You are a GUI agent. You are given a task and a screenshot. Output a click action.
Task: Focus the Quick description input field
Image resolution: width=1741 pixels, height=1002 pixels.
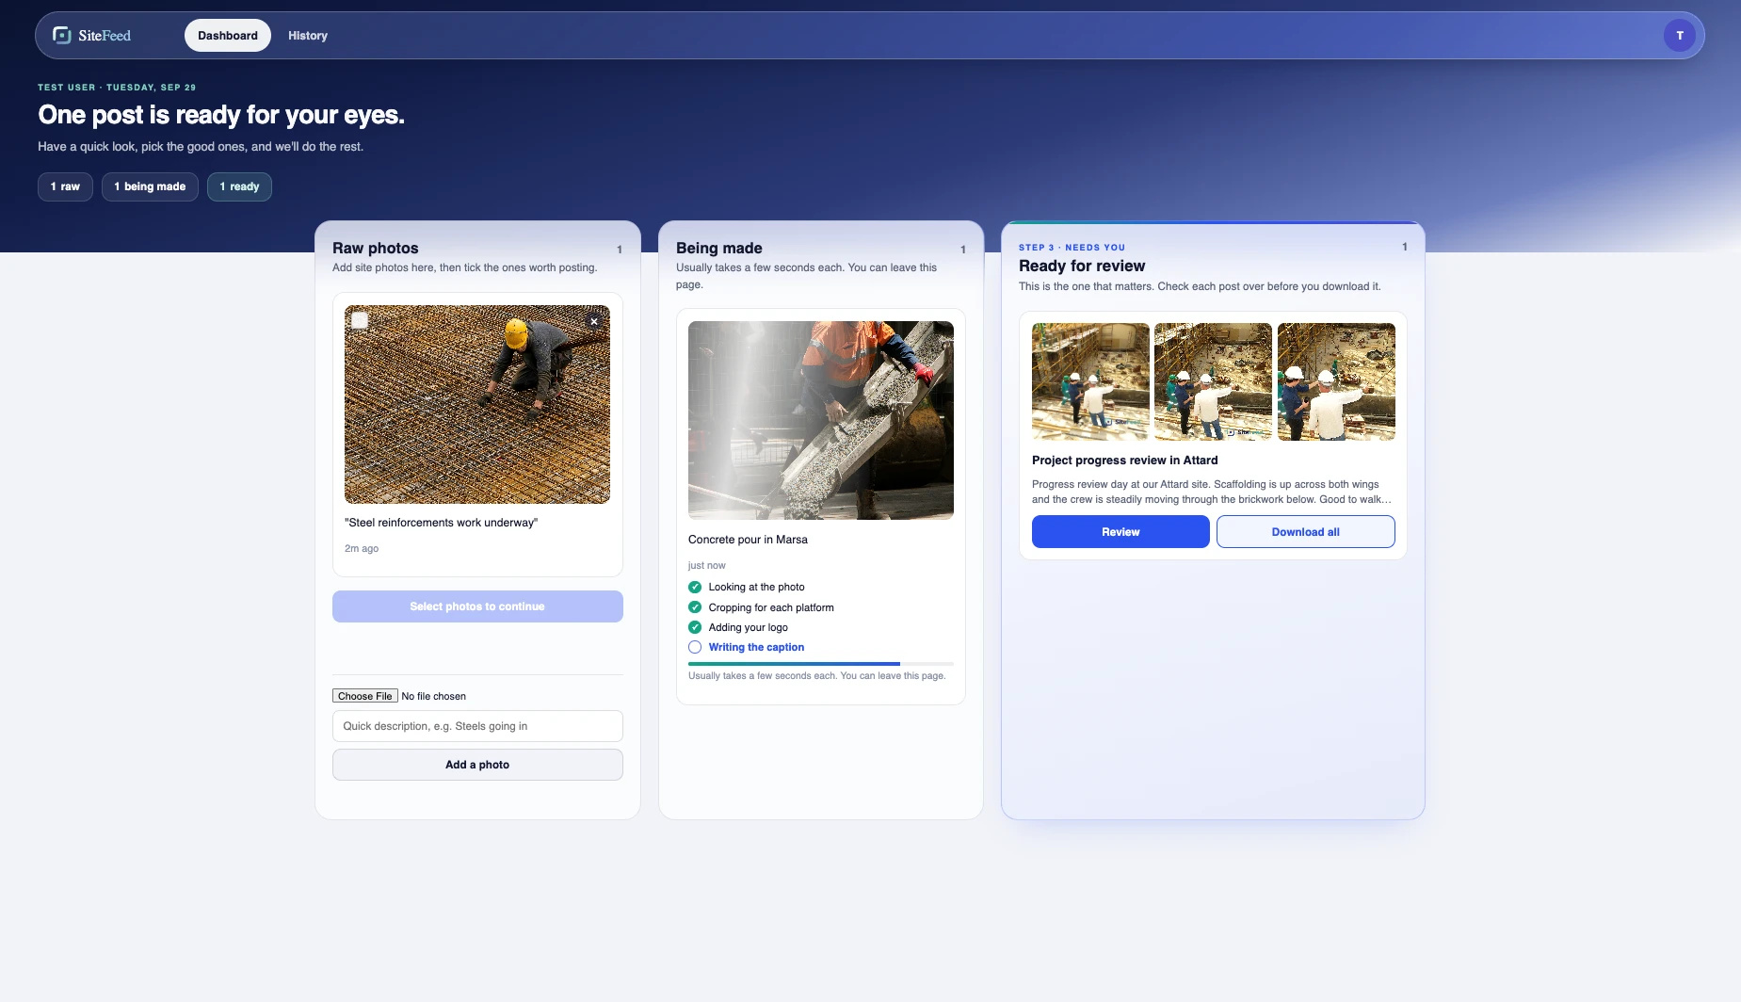[477, 726]
